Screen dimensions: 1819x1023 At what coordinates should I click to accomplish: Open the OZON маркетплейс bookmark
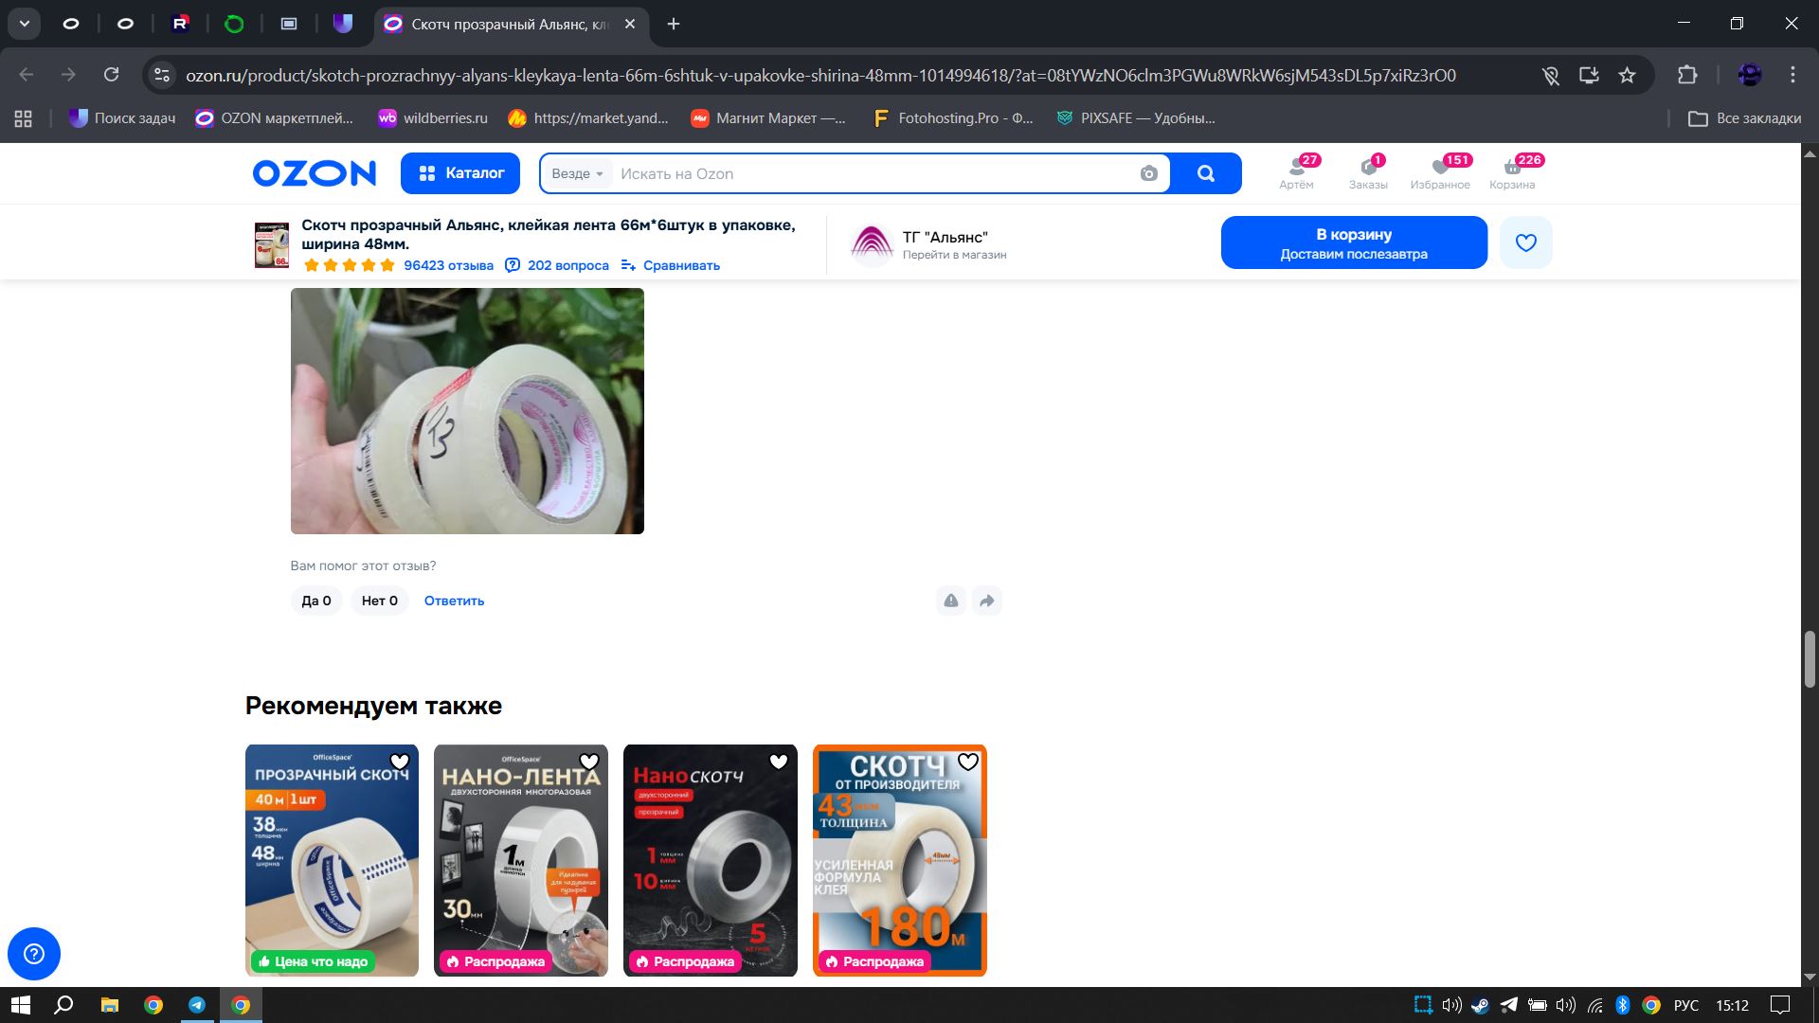[x=274, y=118]
